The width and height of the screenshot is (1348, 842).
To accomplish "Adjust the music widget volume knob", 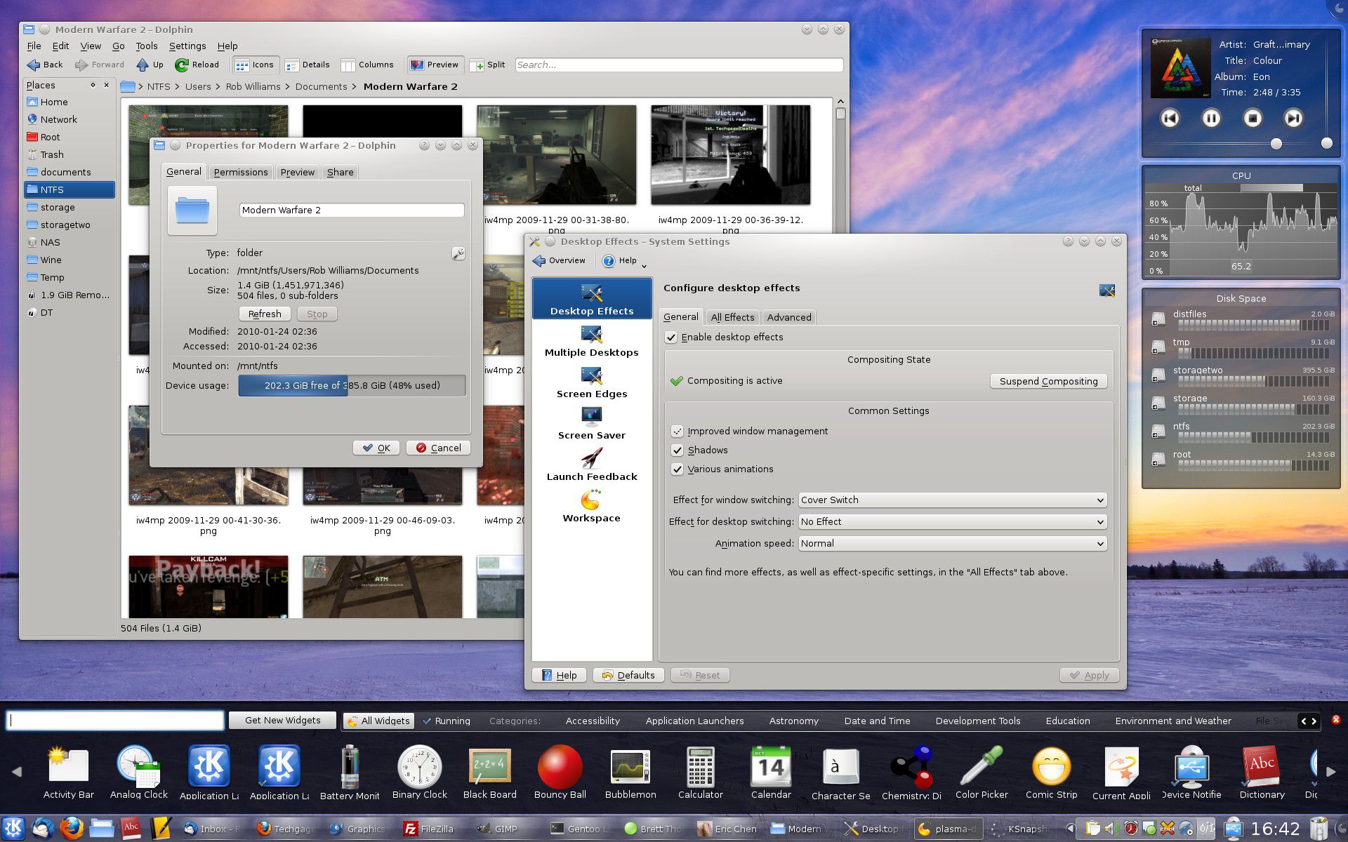I will pos(1326,143).
